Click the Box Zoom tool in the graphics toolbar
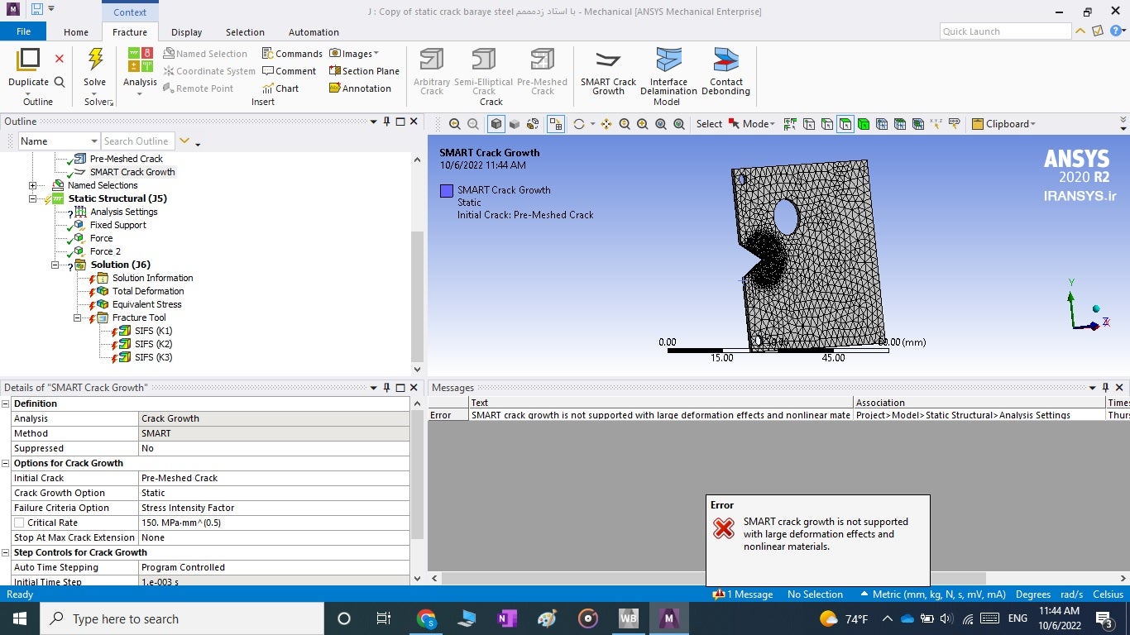This screenshot has height=635, width=1130. click(x=643, y=124)
